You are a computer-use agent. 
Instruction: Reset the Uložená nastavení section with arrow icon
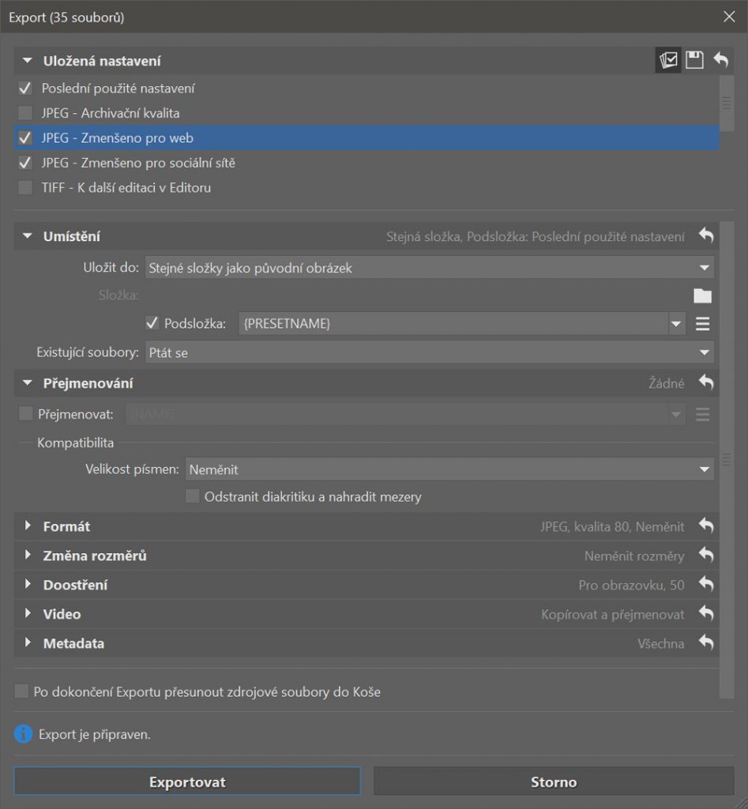point(720,61)
